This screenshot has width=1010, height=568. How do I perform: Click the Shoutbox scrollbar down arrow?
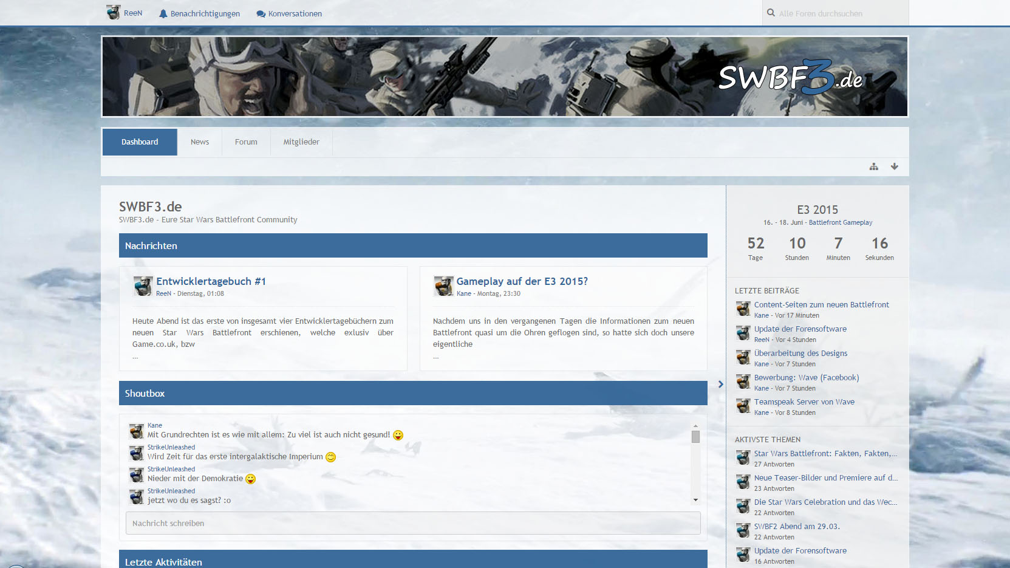click(695, 500)
